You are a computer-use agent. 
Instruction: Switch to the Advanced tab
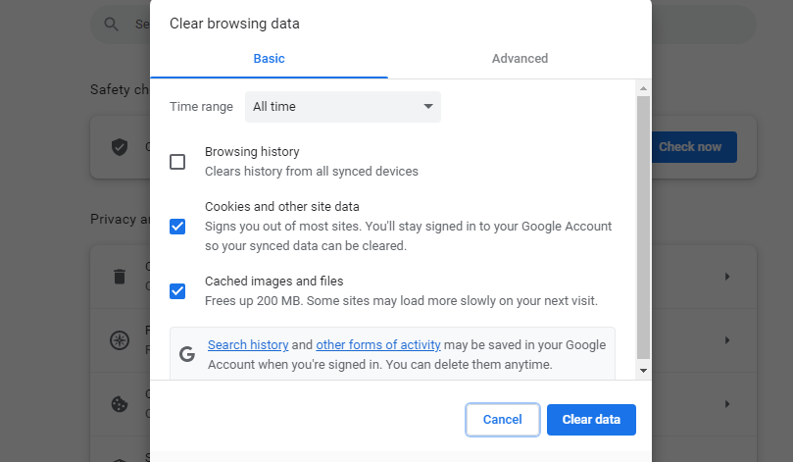click(520, 59)
